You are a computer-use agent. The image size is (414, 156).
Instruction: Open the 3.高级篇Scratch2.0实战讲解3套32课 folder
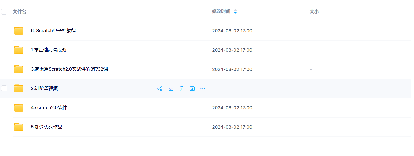69,69
